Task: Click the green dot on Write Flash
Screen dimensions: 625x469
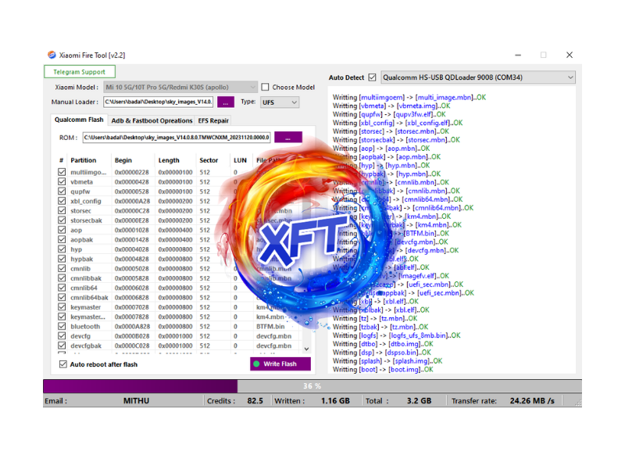Action: 256,363
